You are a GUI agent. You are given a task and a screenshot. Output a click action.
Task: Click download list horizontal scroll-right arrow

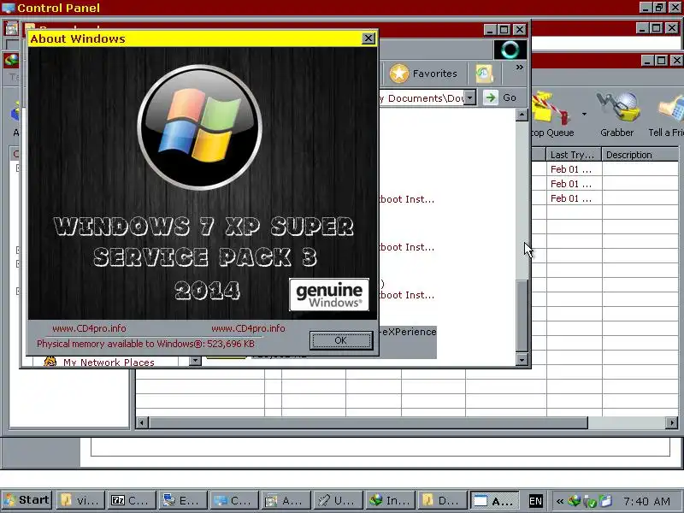672,422
